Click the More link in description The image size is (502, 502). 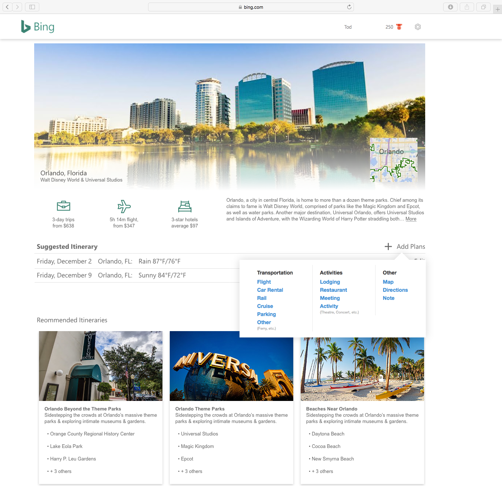tap(411, 219)
